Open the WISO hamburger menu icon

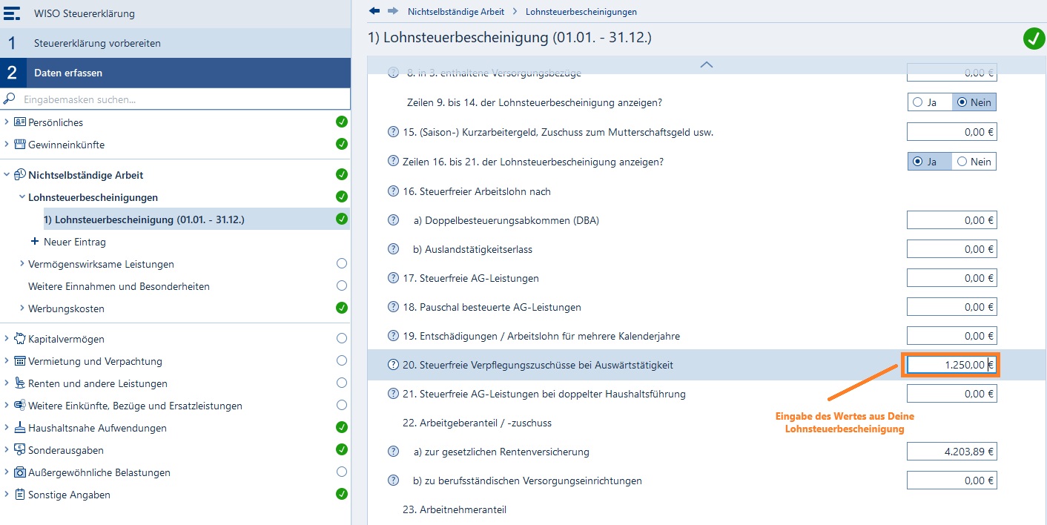(12, 14)
